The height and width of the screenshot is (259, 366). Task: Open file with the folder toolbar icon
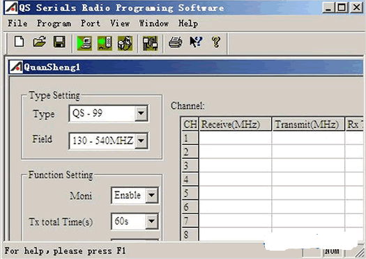[39, 42]
